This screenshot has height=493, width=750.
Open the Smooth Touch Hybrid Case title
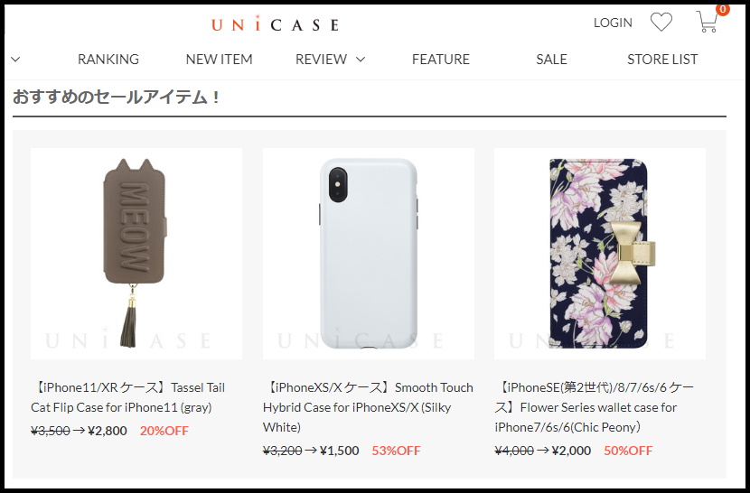[x=368, y=407]
